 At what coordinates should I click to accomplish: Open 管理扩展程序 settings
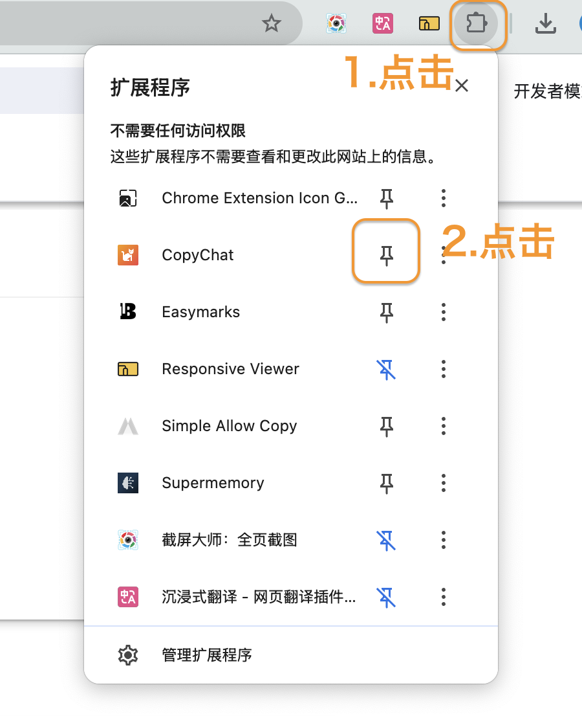[207, 654]
